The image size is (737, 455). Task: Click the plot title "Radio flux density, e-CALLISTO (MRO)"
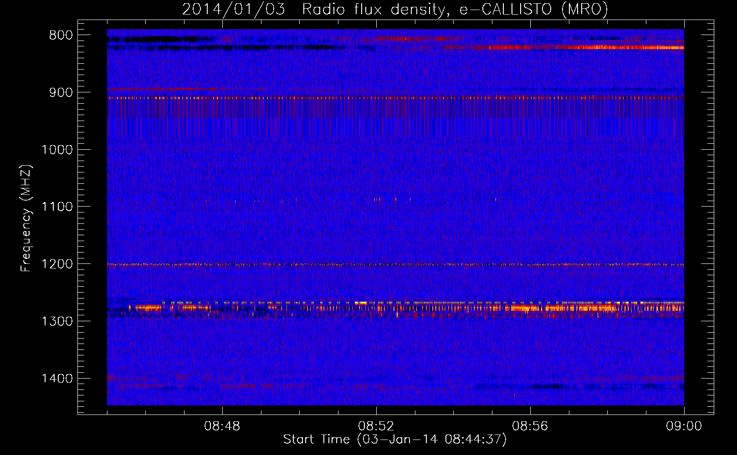tap(455, 9)
